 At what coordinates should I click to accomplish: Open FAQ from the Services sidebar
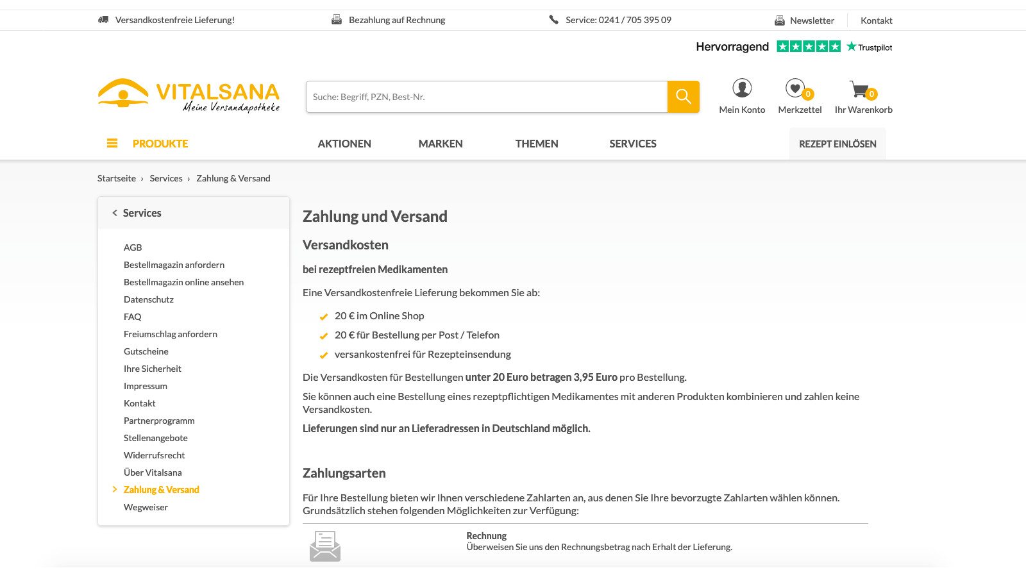click(133, 317)
